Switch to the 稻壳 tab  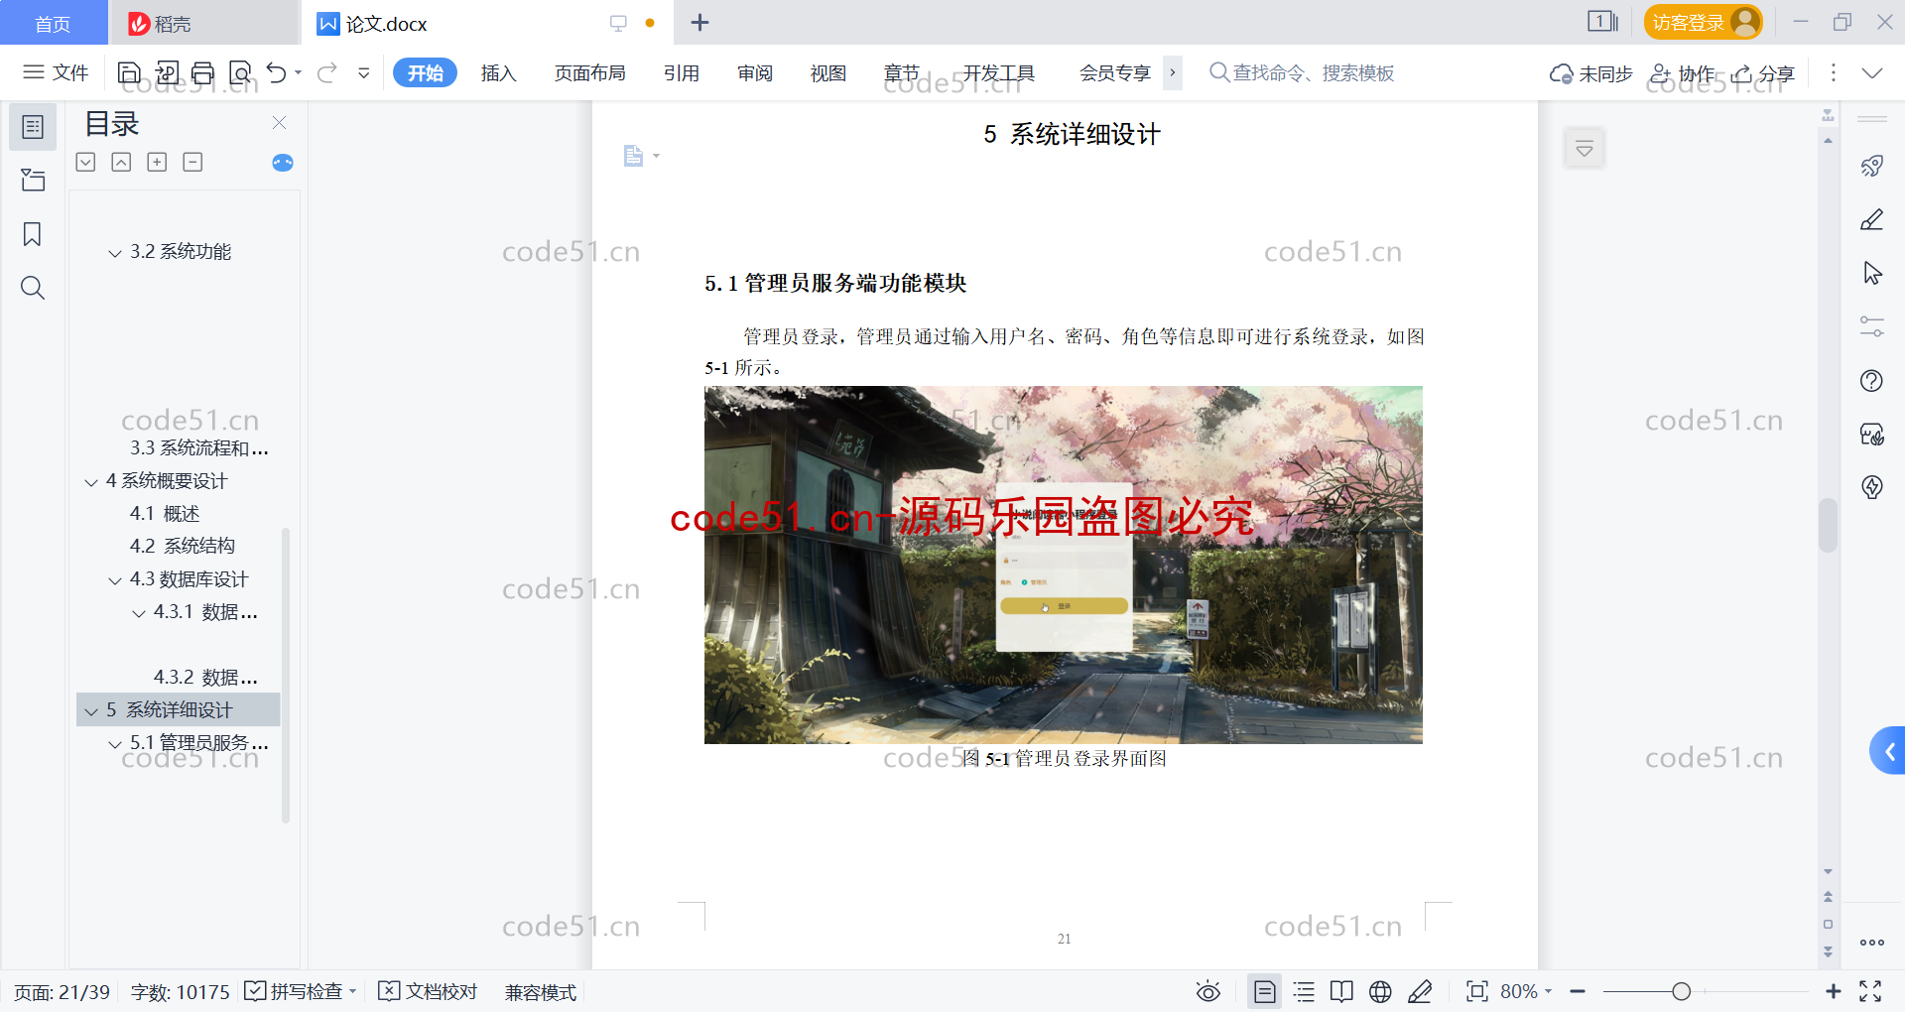204,23
